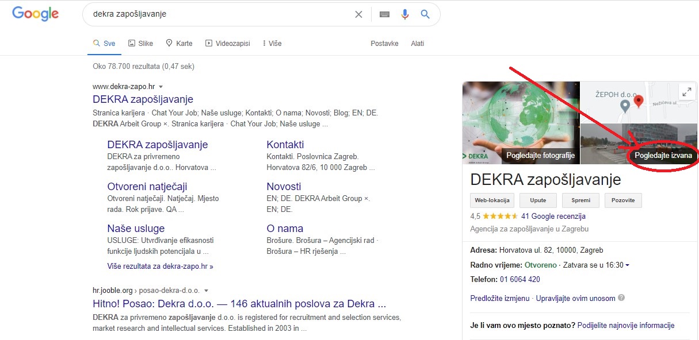Open the Videozapisi tab
The width and height of the screenshot is (699, 340).
[x=228, y=44]
